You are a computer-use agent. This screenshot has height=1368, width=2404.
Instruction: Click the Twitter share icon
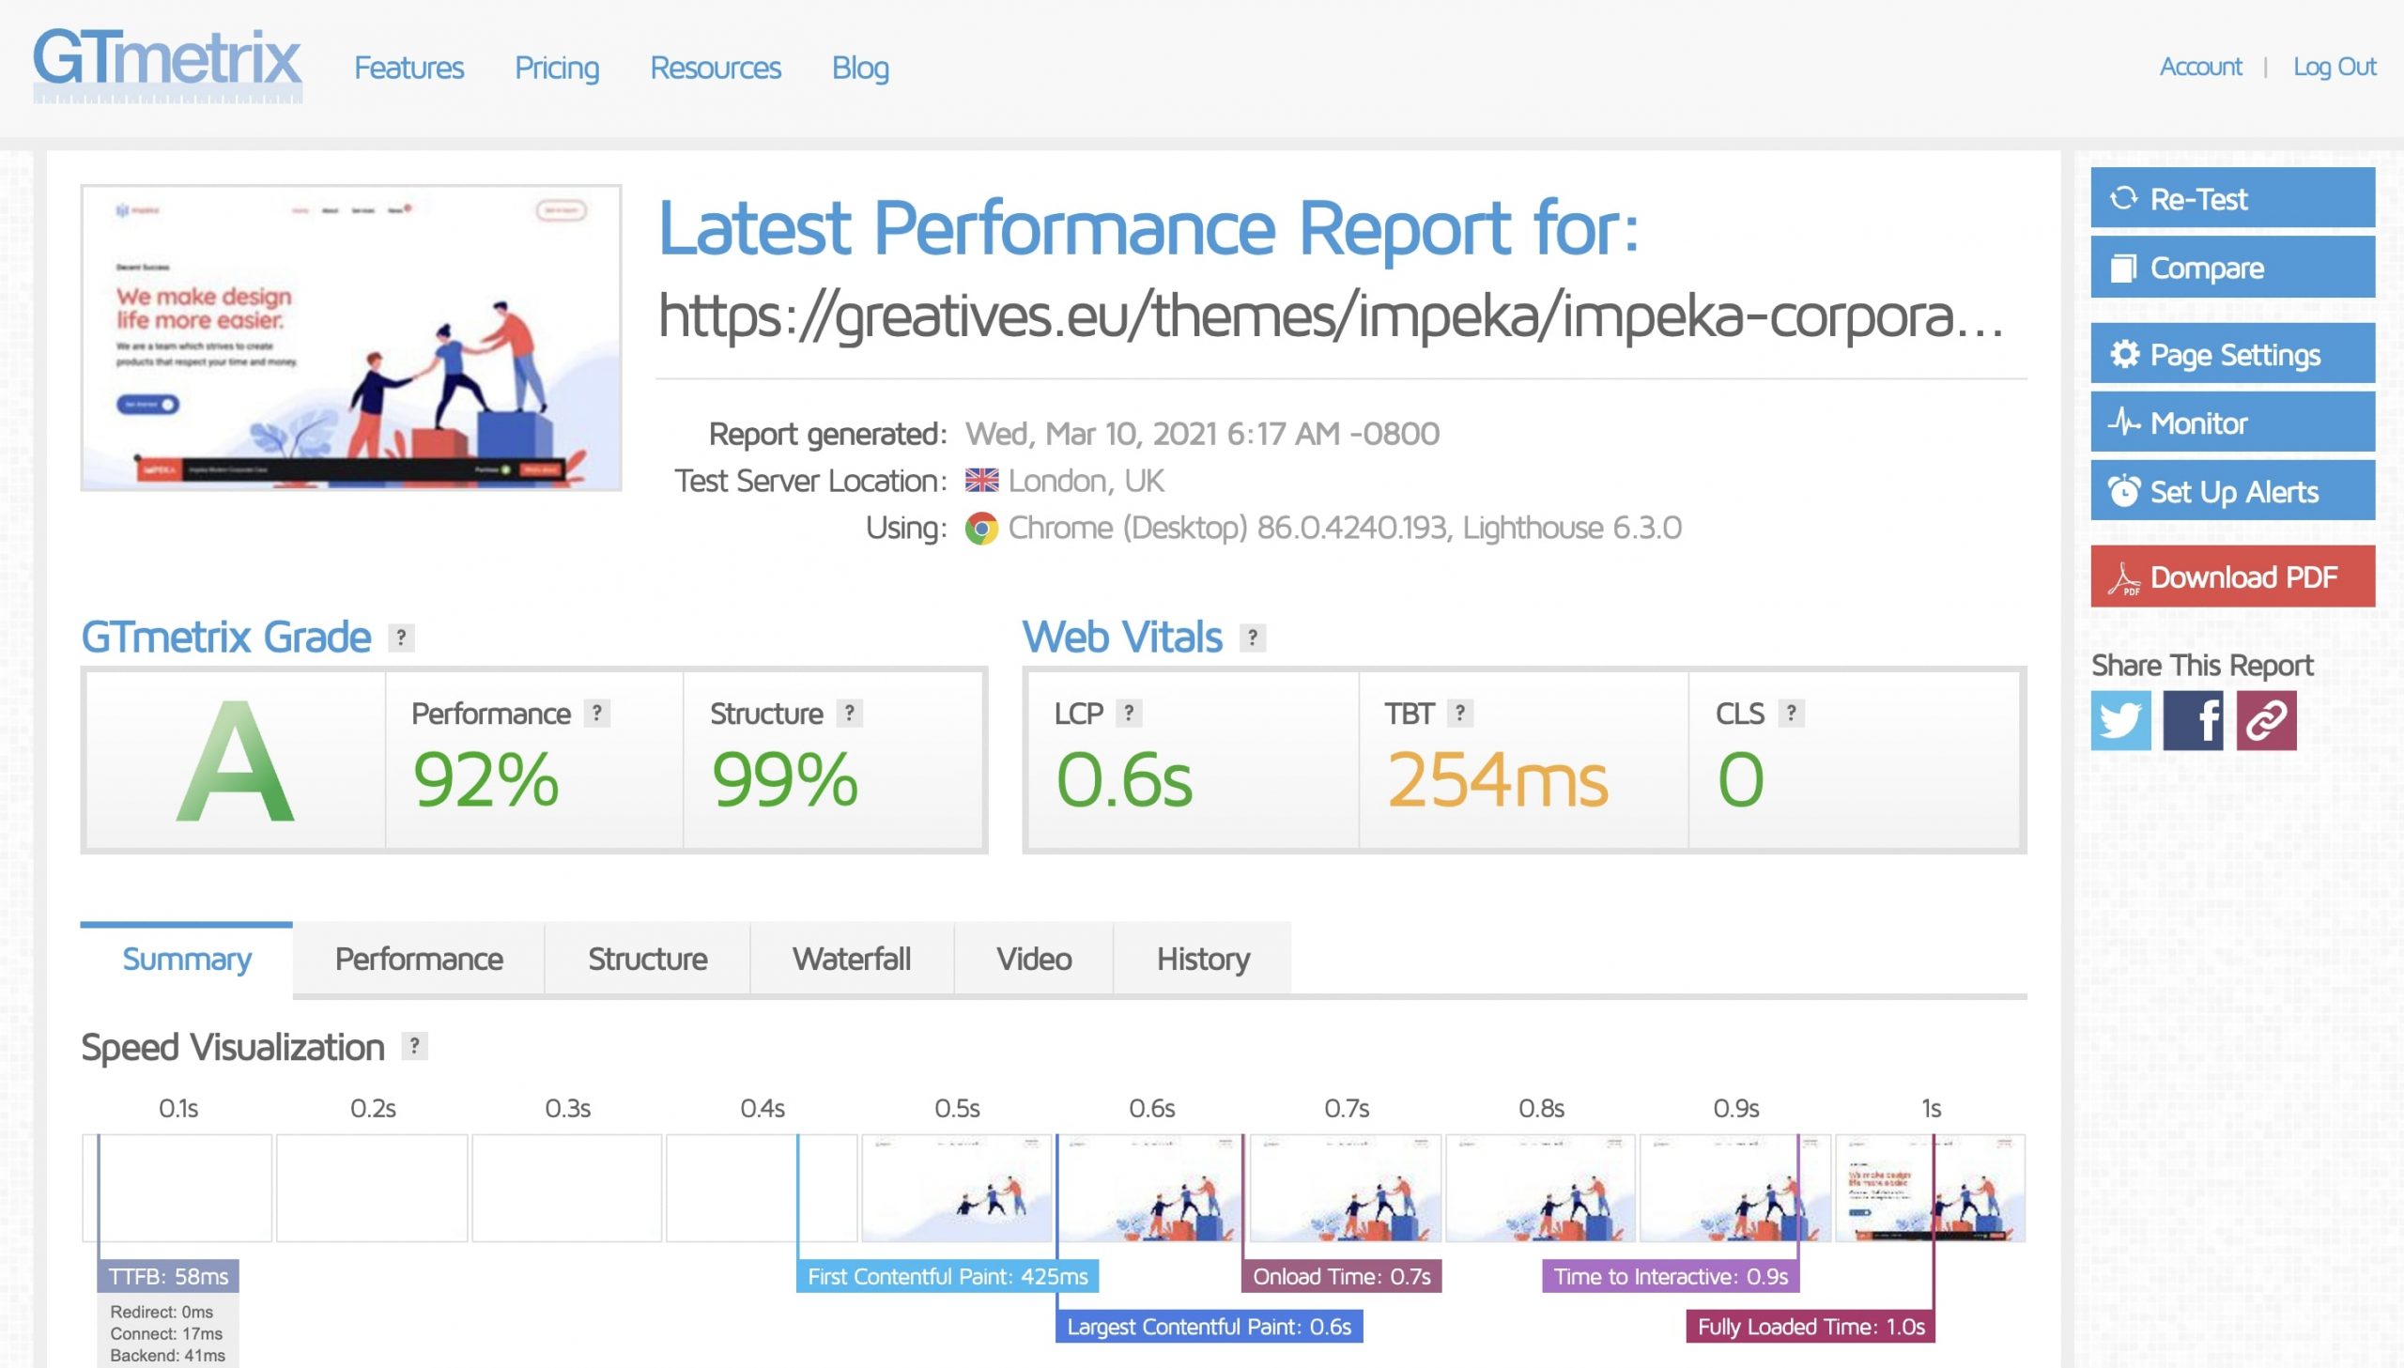(2119, 720)
